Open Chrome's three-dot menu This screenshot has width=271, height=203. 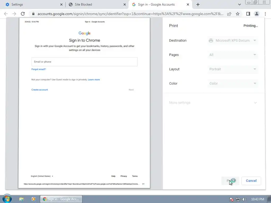[265, 14]
